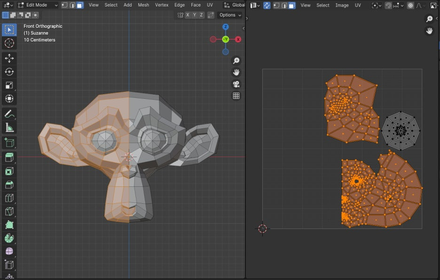Open snap settings dropdown in UV editor

click(399, 5)
